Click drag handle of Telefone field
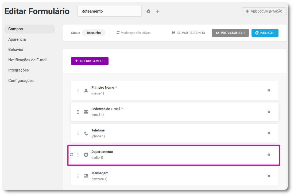294x196 pixels. [78, 133]
